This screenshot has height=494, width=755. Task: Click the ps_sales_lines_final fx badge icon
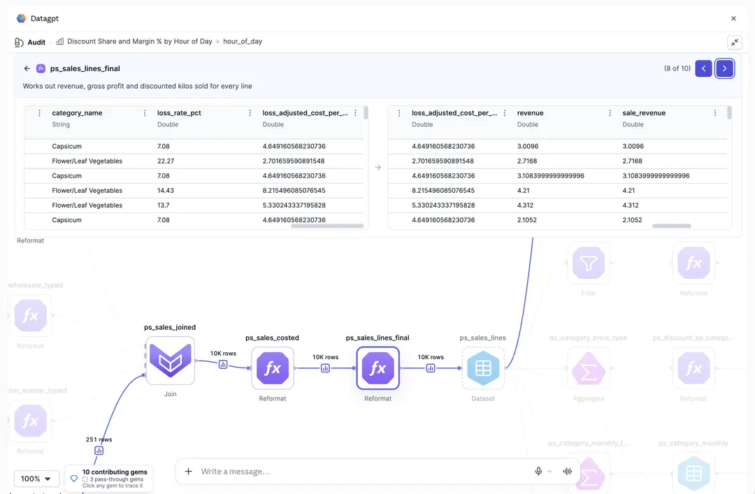[x=41, y=68]
